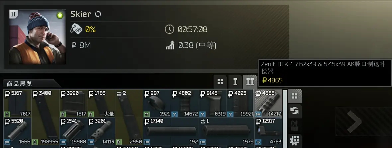Click the circular arrows refresh icon in sidebar
The height and width of the screenshot is (148, 392).
[x=295, y=111]
